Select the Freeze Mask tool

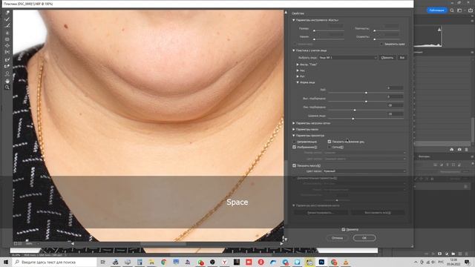pyautogui.click(x=7, y=59)
